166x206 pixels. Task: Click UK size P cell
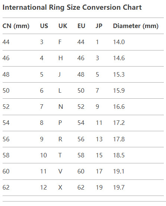coord(60,123)
